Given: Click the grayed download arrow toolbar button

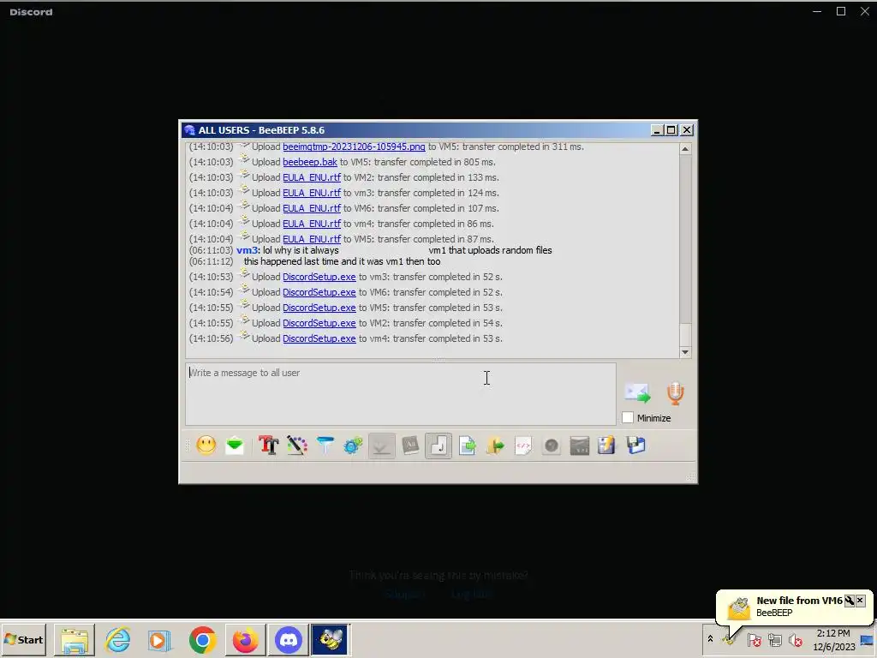Looking at the screenshot, I should pyautogui.click(x=381, y=446).
